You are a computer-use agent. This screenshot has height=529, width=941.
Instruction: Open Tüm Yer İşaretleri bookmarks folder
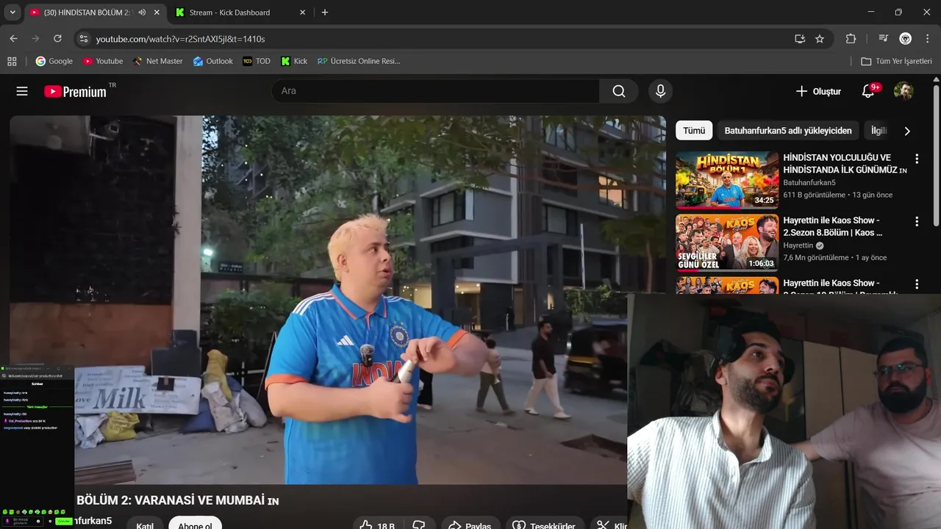[x=897, y=61]
